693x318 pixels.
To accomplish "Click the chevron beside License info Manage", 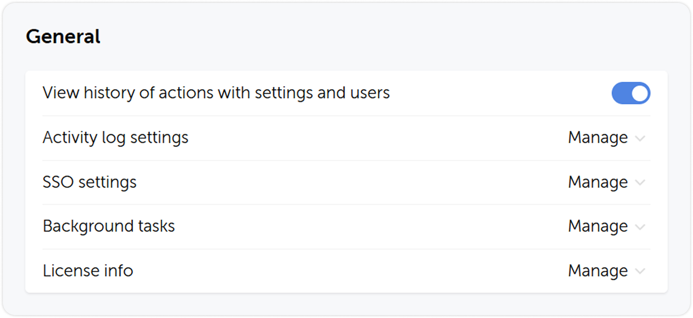I will click(x=640, y=271).
